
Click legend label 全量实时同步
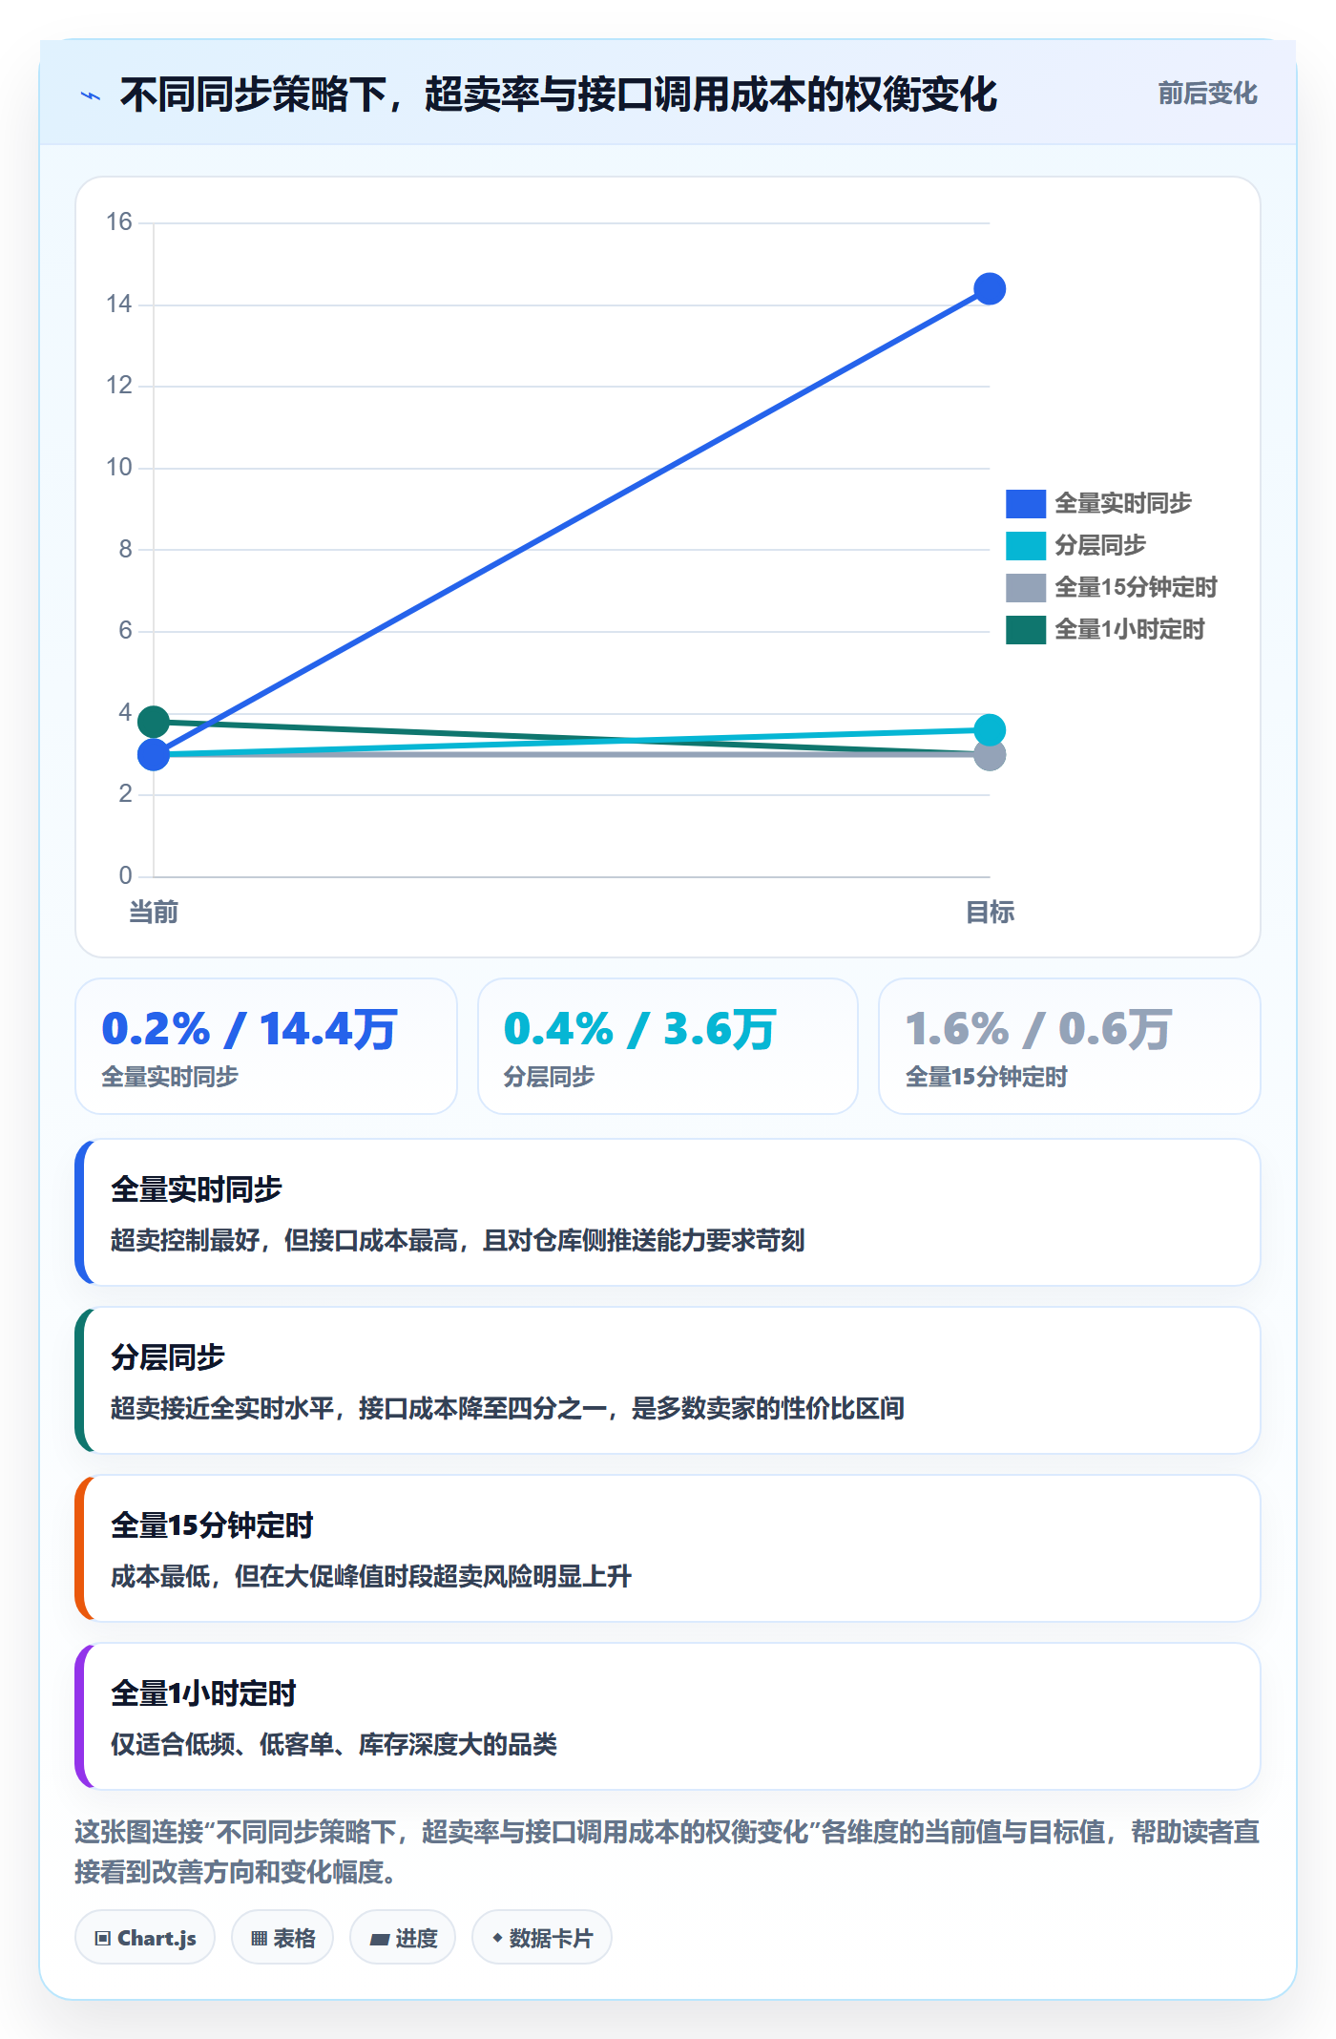(x=1123, y=503)
